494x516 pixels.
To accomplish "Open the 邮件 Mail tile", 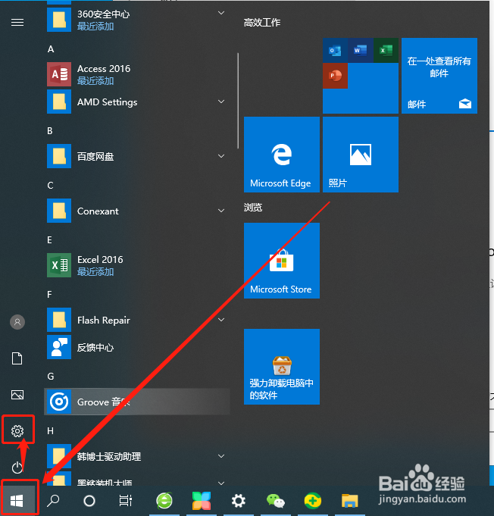I will 439,76.
